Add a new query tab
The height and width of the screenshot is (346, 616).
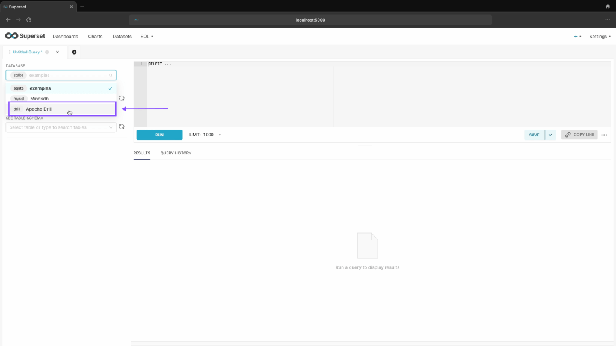(x=74, y=52)
